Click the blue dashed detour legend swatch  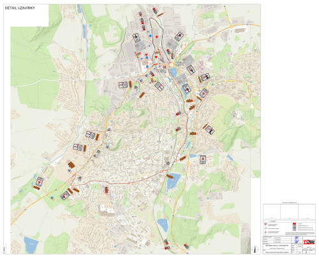click(x=294, y=228)
